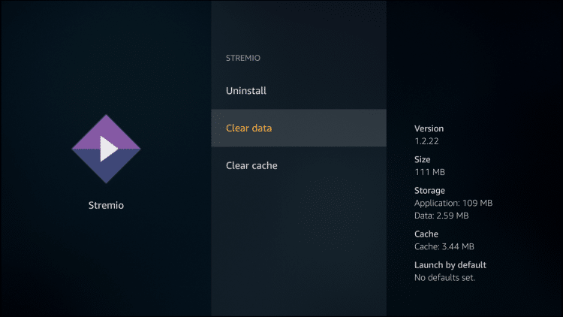Click the Version heading

[x=429, y=128]
